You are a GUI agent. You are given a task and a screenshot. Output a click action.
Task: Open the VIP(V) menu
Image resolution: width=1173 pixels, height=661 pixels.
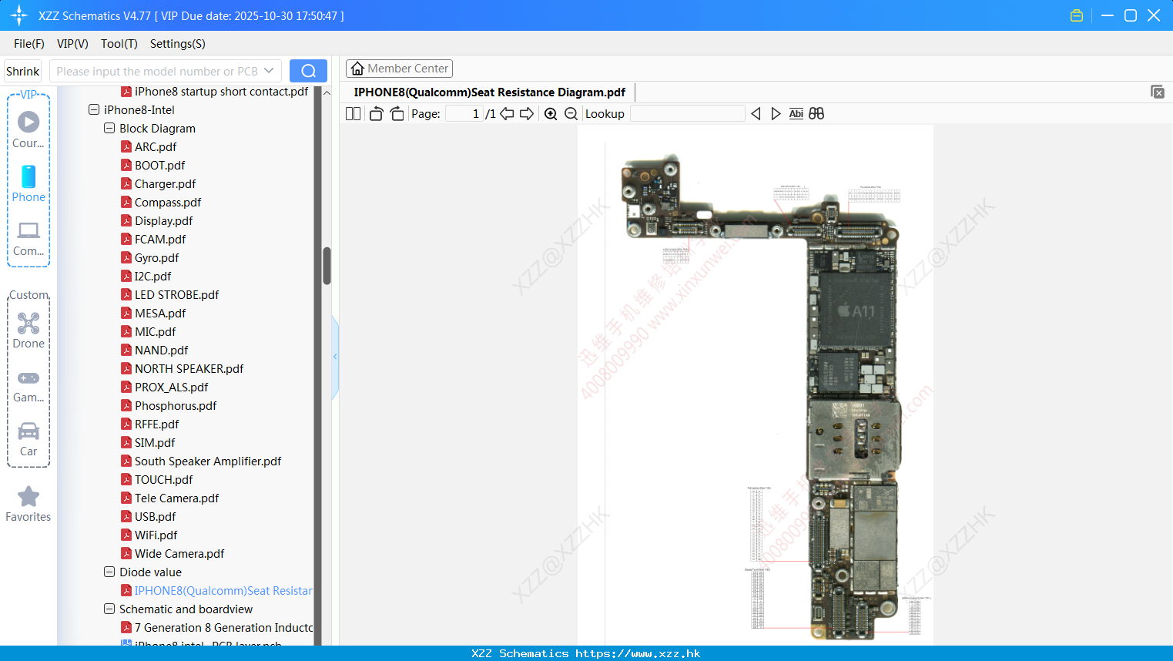[x=72, y=44]
